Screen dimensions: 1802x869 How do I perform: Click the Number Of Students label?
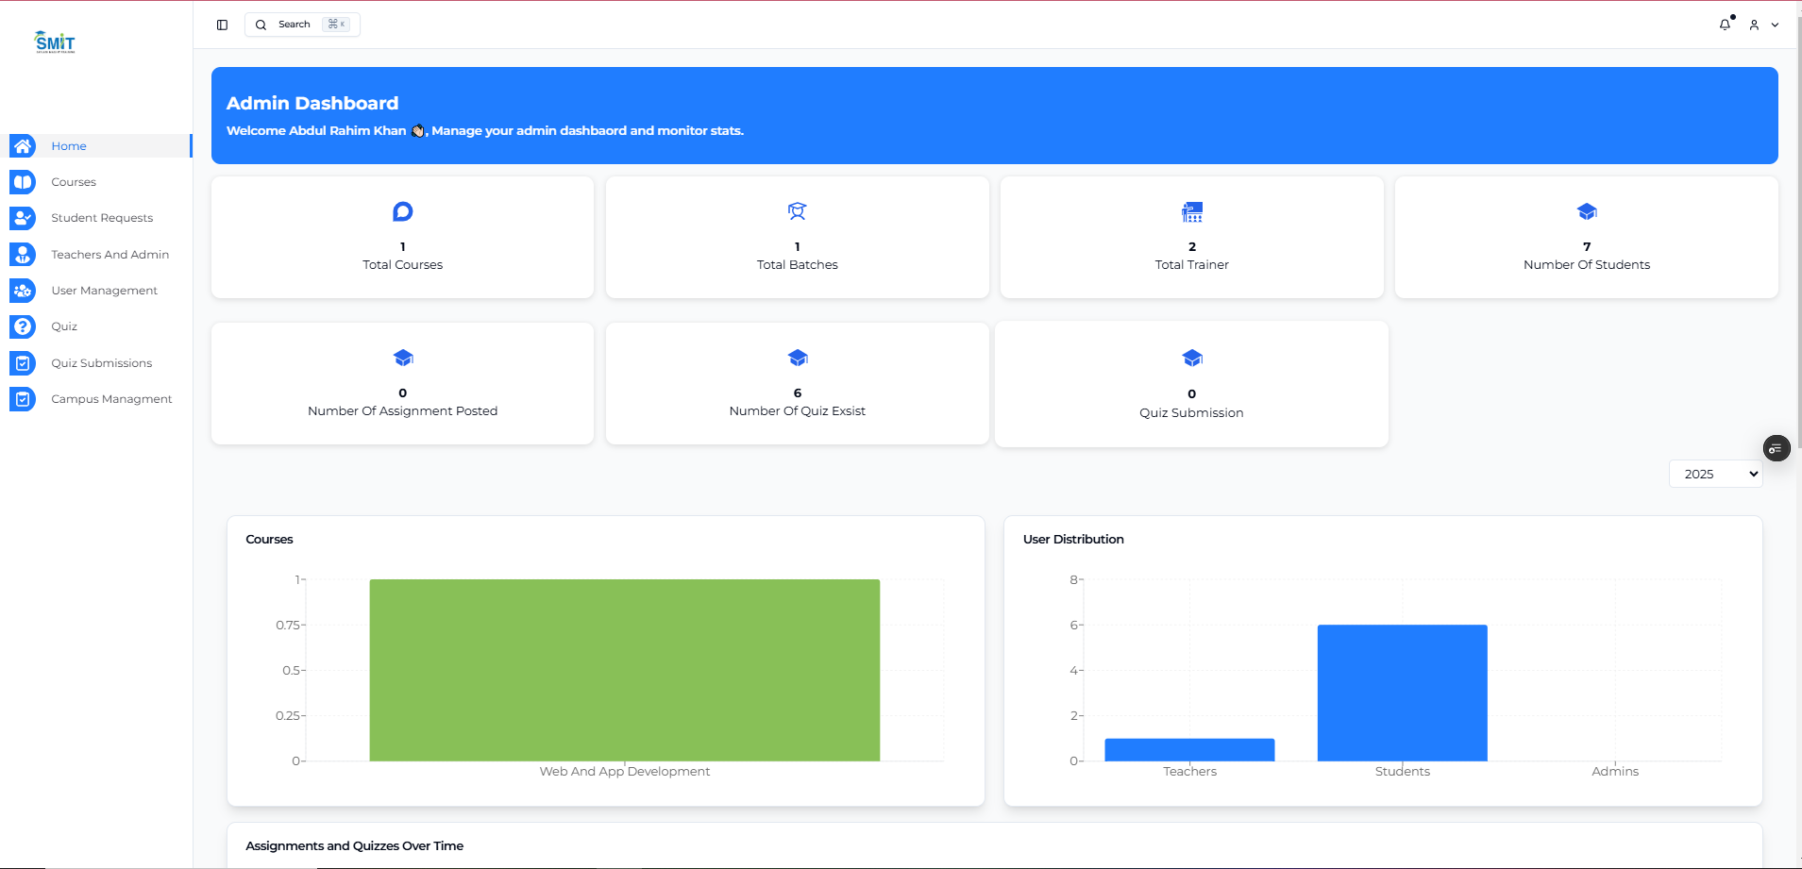(1587, 265)
